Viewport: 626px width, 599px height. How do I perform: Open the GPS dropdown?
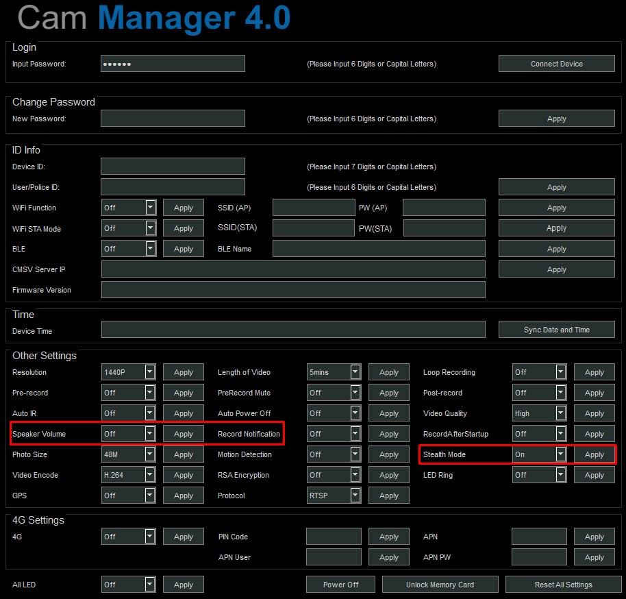pos(129,496)
